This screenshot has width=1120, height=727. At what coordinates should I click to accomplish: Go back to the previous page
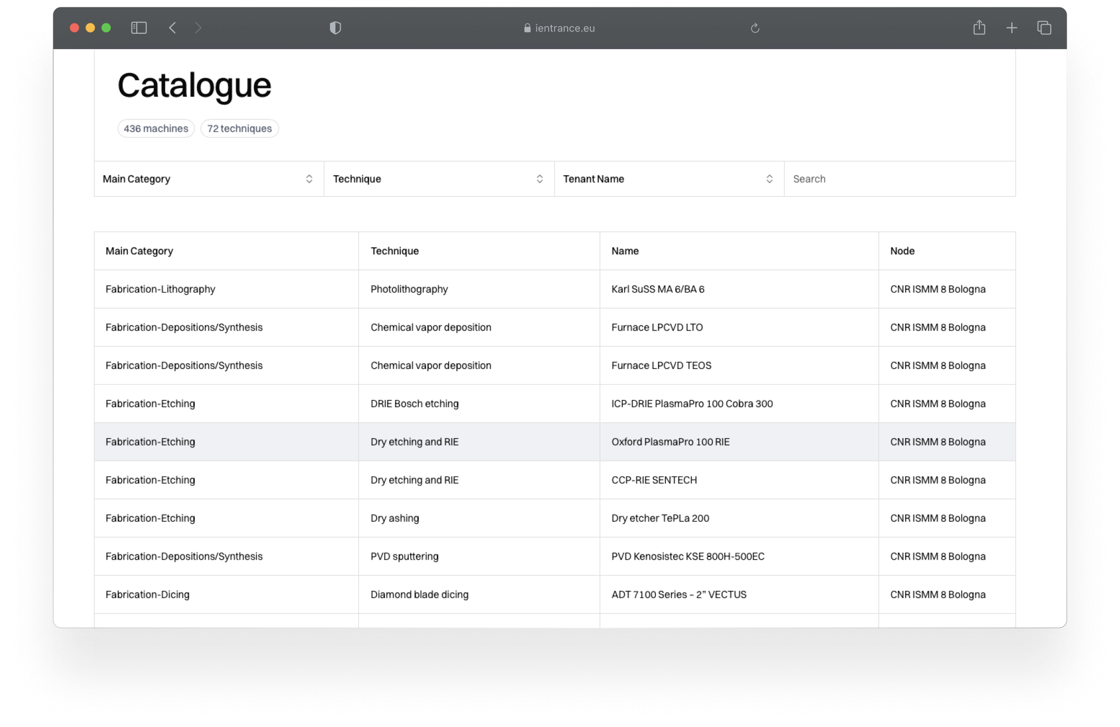[x=172, y=27]
